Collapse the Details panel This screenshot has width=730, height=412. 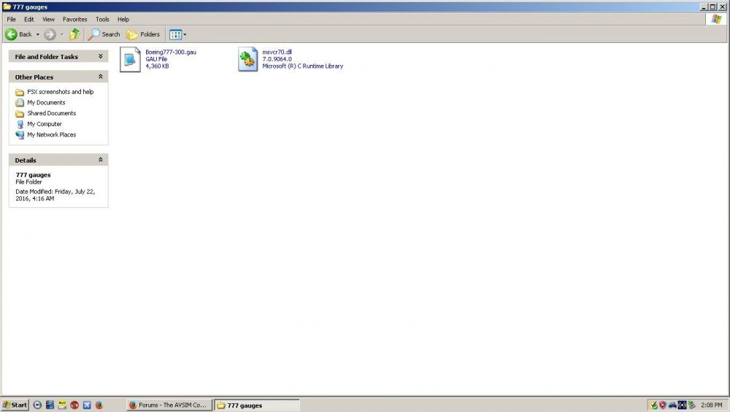100,160
